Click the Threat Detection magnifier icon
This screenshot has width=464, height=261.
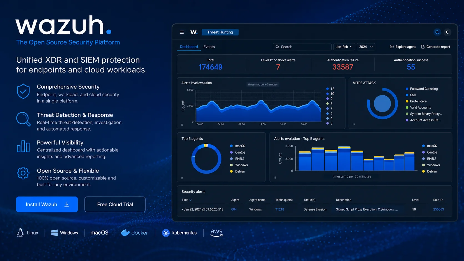23,119
